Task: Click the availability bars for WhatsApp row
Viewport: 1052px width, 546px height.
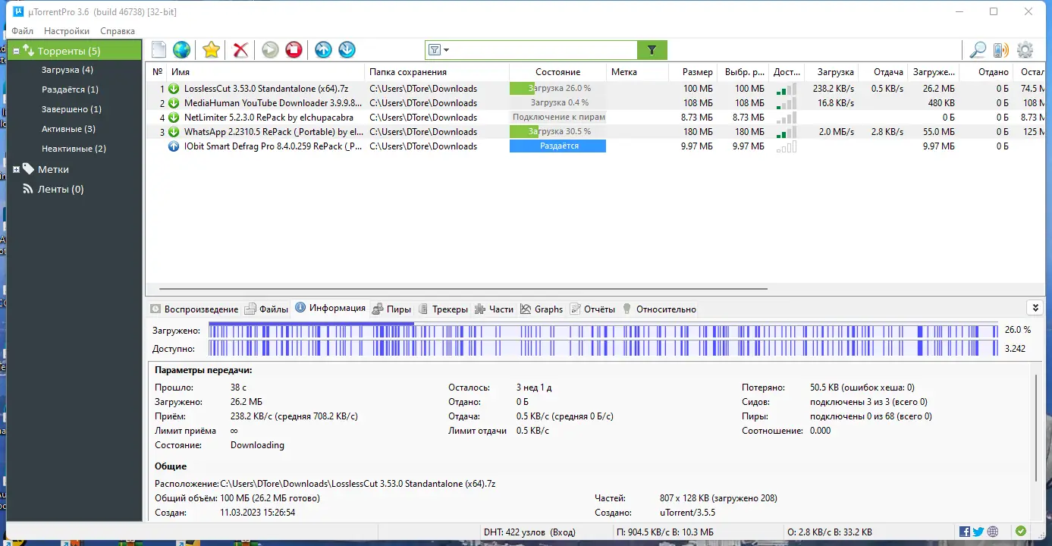Action: pos(787,132)
